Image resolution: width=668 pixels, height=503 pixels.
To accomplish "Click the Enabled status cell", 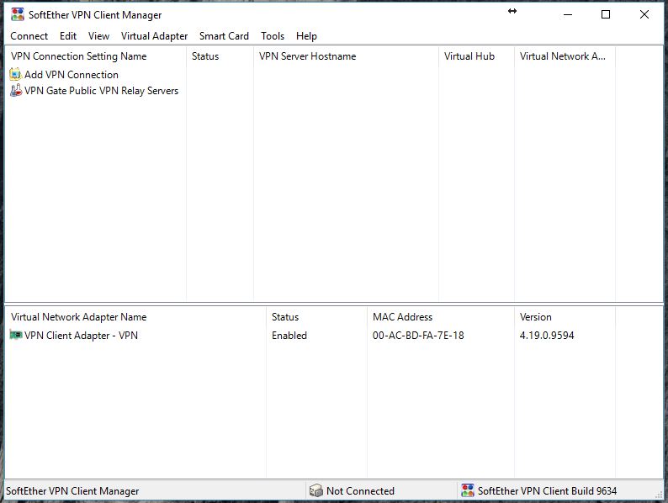I will (x=289, y=336).
